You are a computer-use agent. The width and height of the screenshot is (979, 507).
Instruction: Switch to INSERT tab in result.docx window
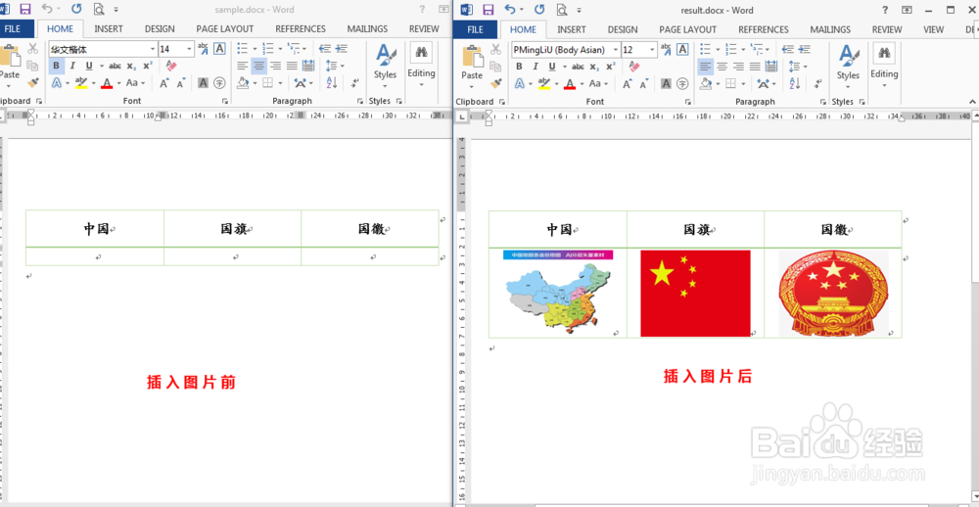click(572, 29)
